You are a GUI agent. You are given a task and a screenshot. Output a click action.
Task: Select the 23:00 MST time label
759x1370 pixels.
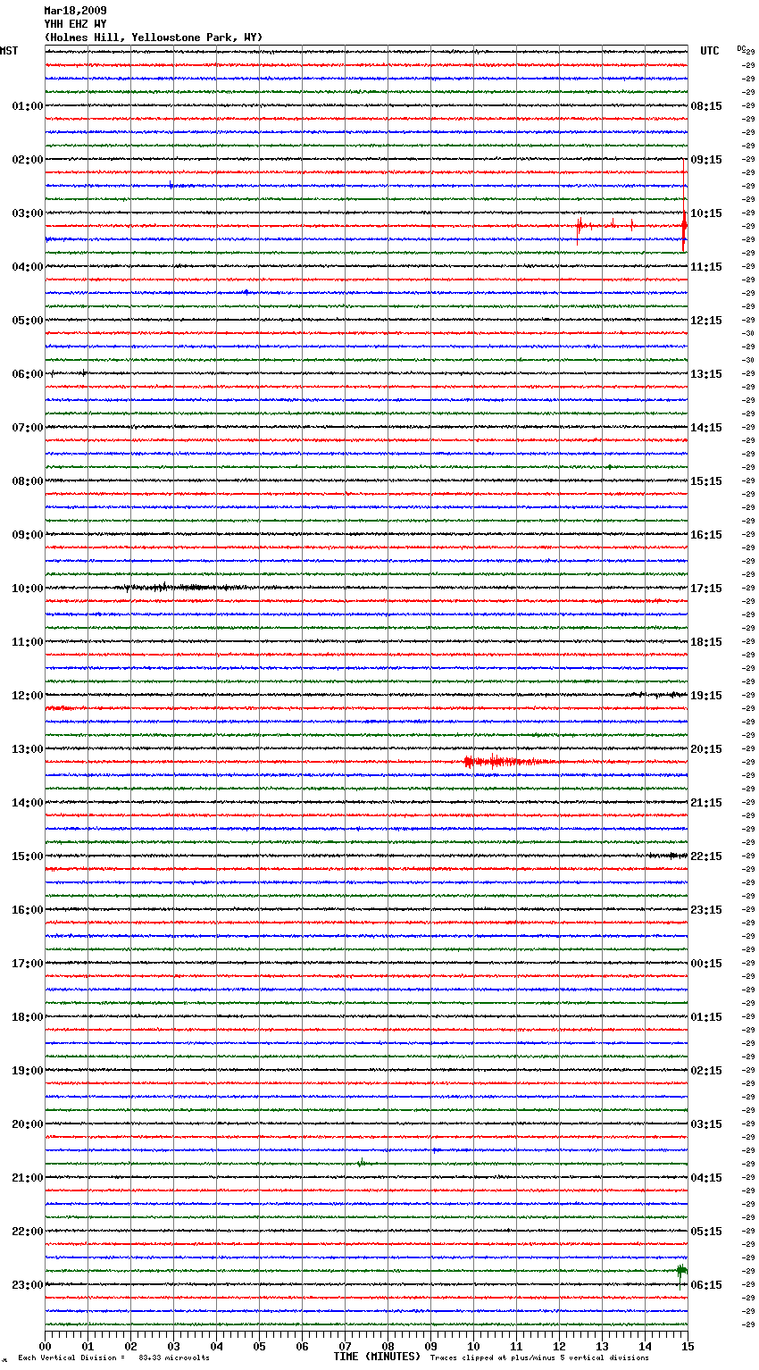tap(28, 1285)
